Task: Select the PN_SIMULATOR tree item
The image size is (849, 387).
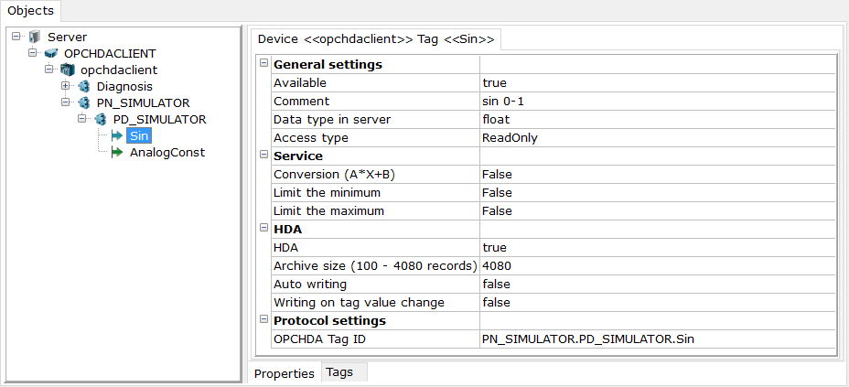Action: [x=143, y=102]
